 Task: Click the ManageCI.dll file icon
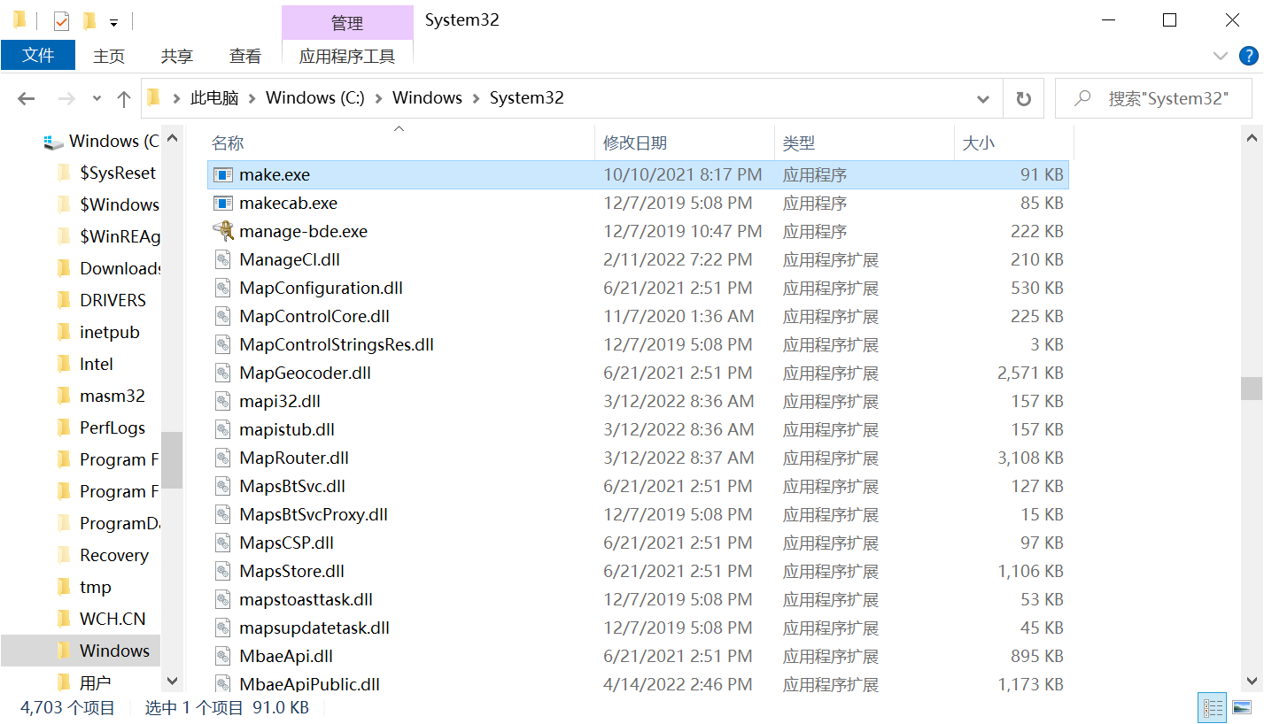tap(222, 260)
